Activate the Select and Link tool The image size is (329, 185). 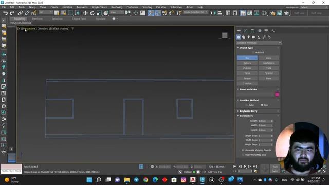pos(20,13)
